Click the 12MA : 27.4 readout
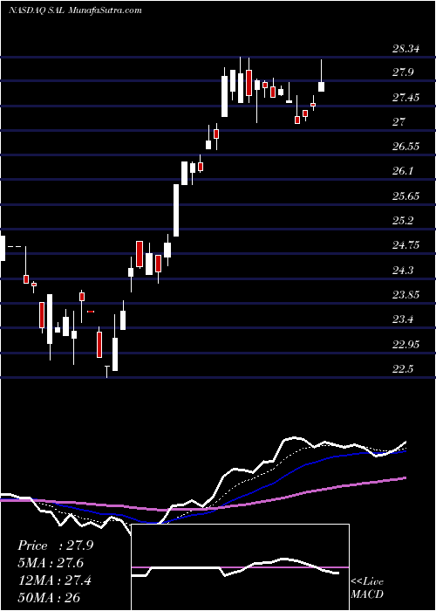 55,580
